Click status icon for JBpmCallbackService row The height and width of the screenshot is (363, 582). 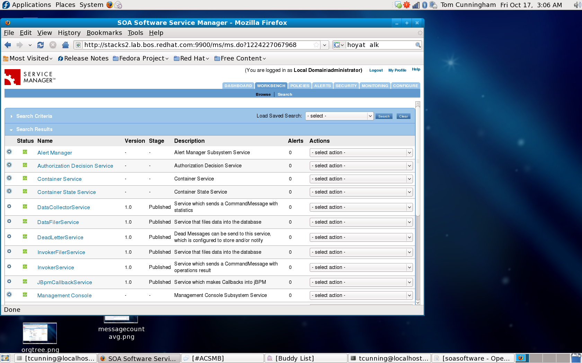[25, 281]
